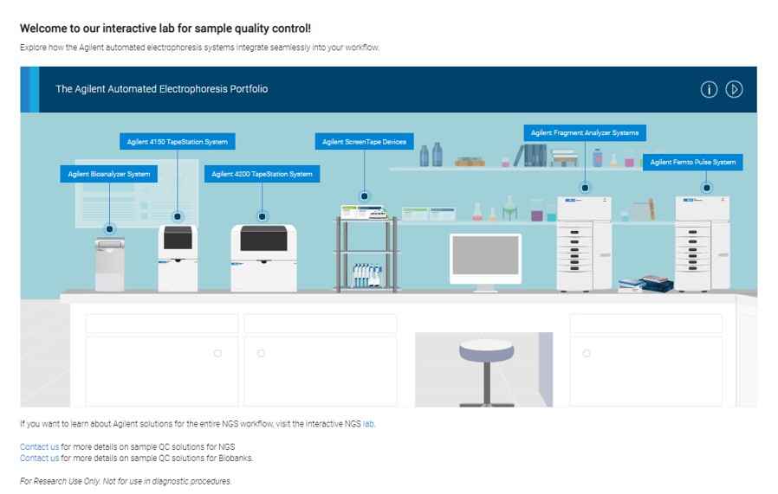
Task: Click the Femto Pulse instrument image
Action: 703,243
